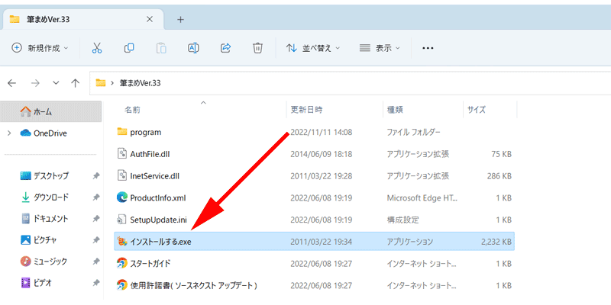The image size is (611, 305).
Task: Open the 新規作成 dropdown menu
Action: tap(40, 48)
